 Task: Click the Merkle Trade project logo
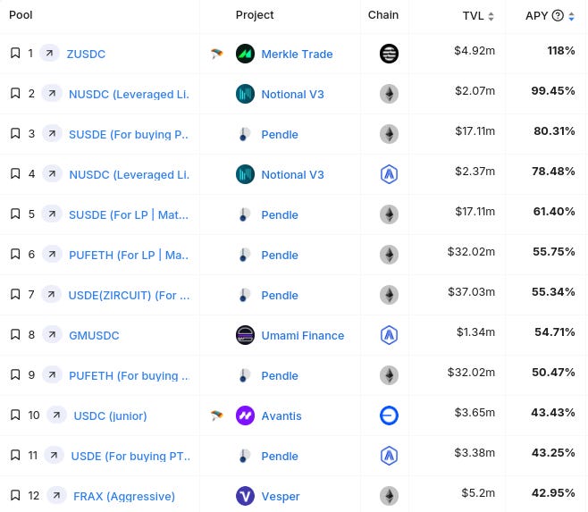(245, 54)
